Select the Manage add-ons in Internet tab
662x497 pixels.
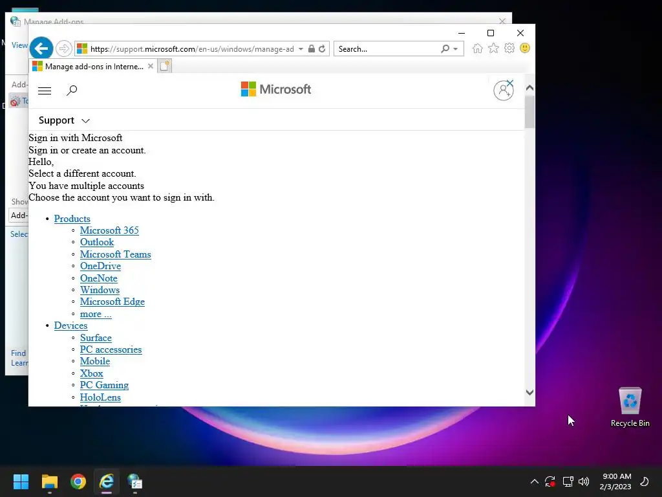point(93,67)
